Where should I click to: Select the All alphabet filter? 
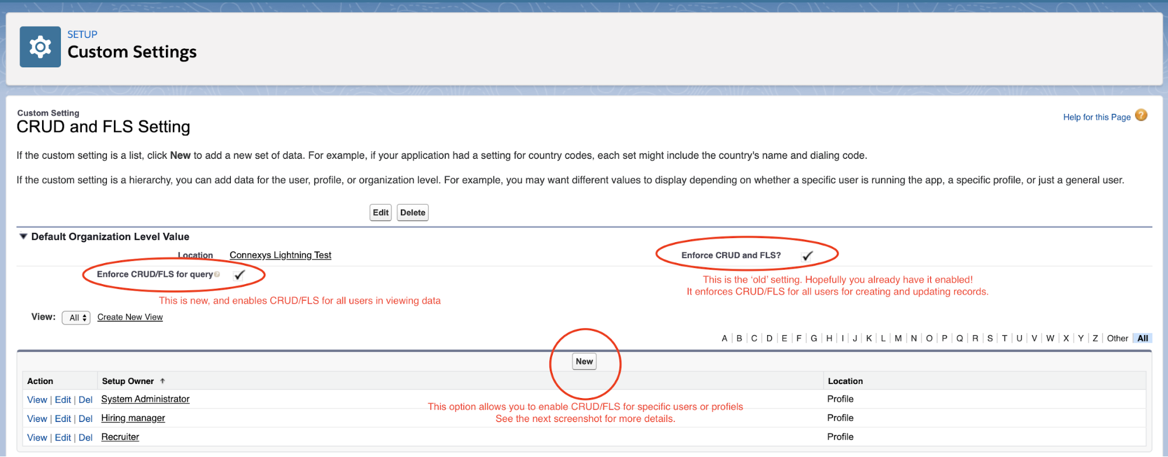click(x=1143, y=339)
